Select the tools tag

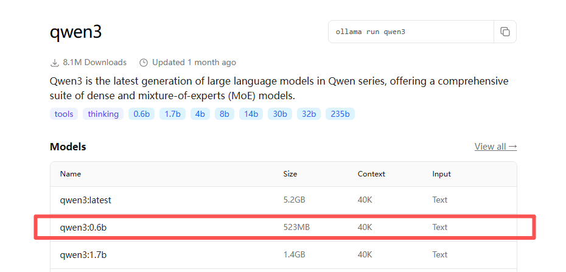[64, 114]
